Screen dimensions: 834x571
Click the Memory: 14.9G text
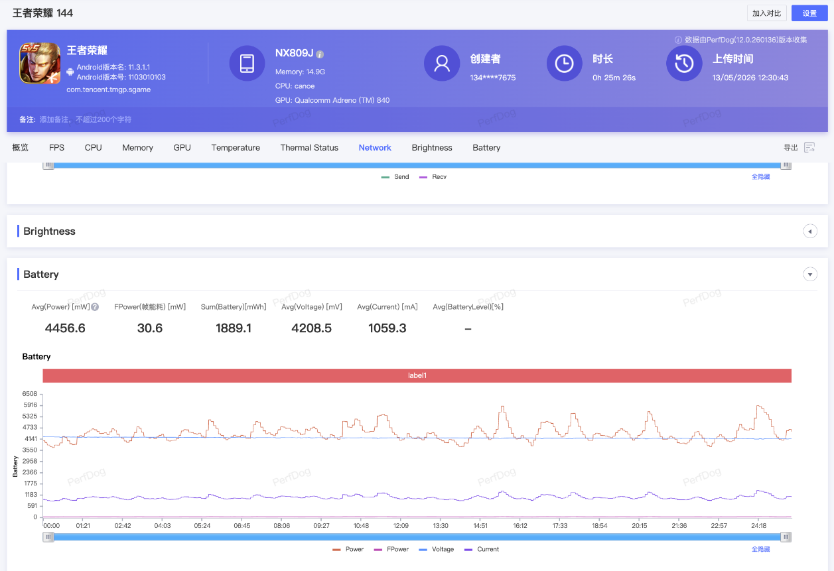click(x=300, y=72)
